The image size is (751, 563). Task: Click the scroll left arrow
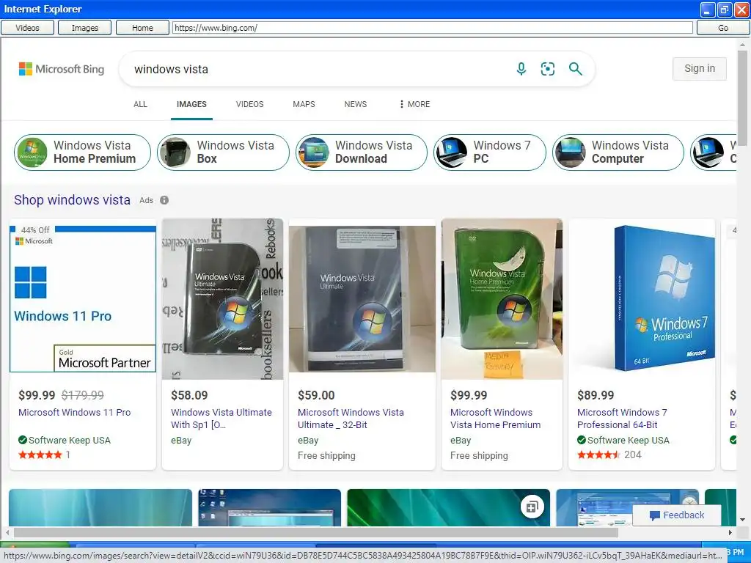pos(7,532)
